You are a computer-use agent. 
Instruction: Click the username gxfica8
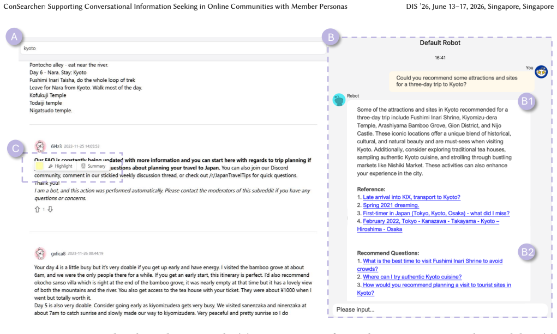58,253
